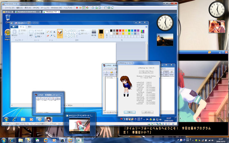
Task: Toggle the LHMelt ext sort button
Action: pyautogui.click(x=166, y=73)
